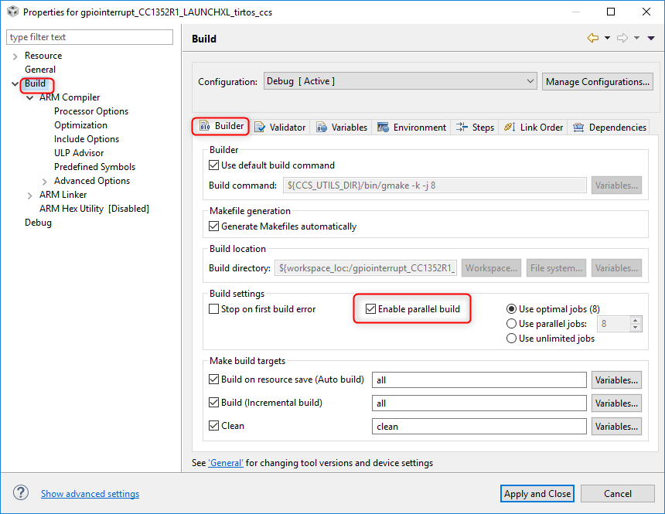Click the clean target text field

point(479,426)
